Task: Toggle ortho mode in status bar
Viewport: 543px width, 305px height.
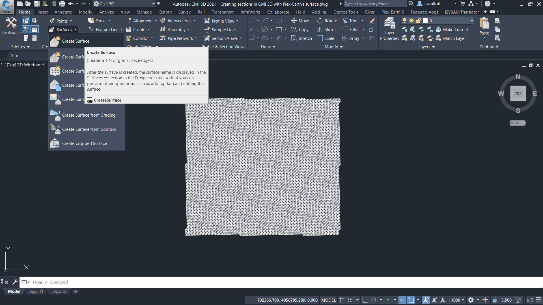Action: [x=365, y=300]
